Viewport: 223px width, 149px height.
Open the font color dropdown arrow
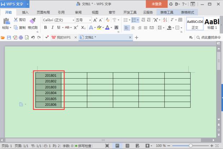tap(111, 28)
